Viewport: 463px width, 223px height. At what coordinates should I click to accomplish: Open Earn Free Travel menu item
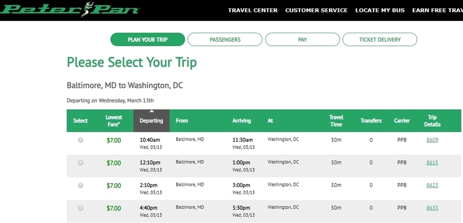coord(438,10)
